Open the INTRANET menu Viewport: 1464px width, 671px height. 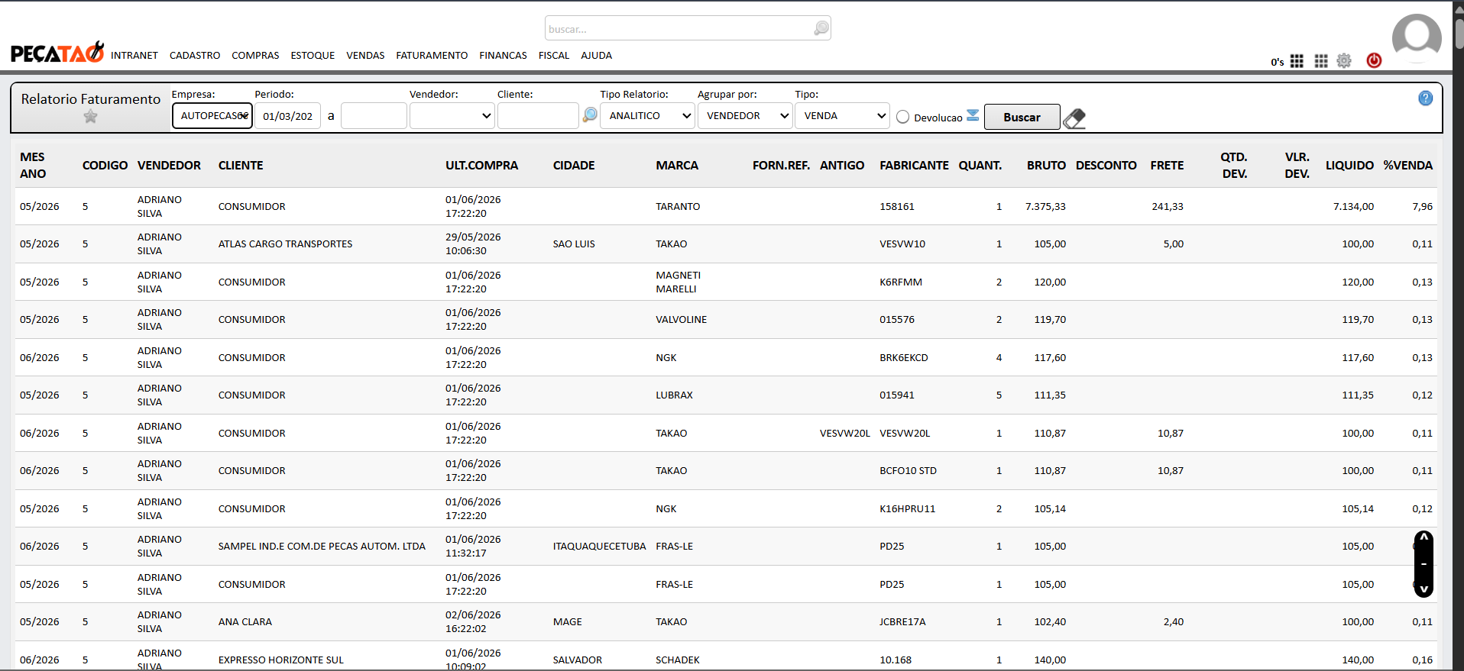point(134,56)
